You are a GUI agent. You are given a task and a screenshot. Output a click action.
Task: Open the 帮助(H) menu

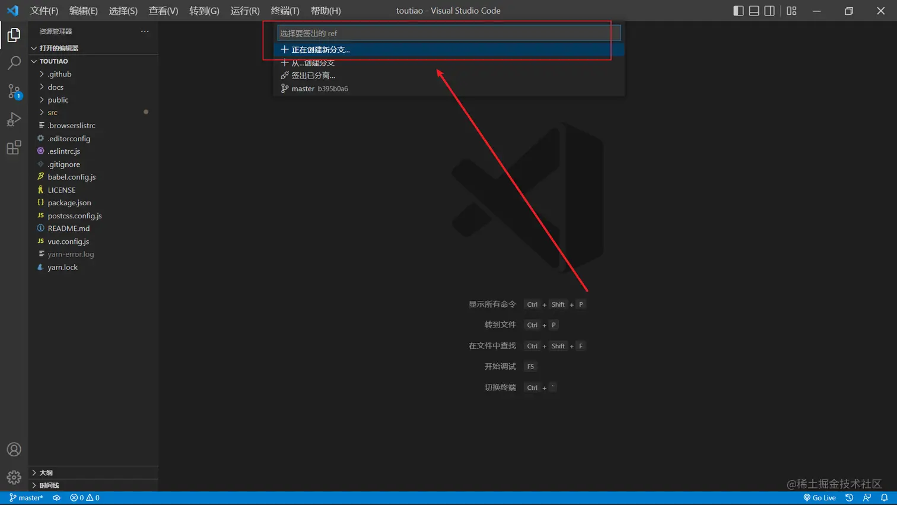point(326,11)
